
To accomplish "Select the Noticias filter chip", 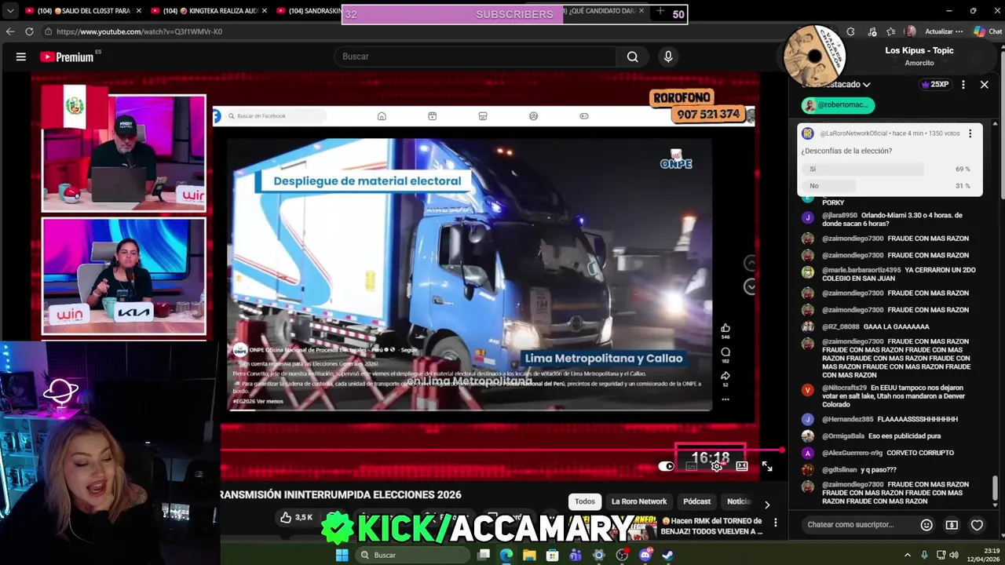I will 739,501.
